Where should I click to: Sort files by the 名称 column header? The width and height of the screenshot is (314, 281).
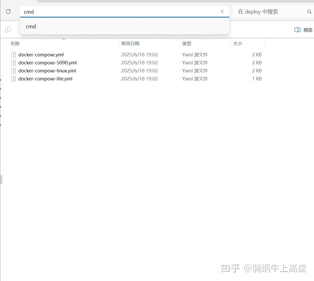pos(15,44)
